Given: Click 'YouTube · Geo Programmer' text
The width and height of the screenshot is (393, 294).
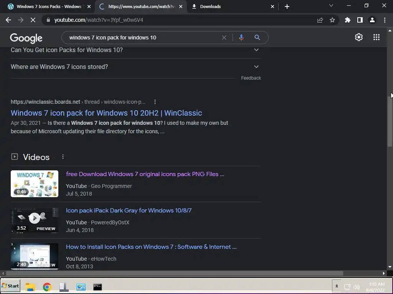Looking at the screenshot, I should click(x=99, y=186).
